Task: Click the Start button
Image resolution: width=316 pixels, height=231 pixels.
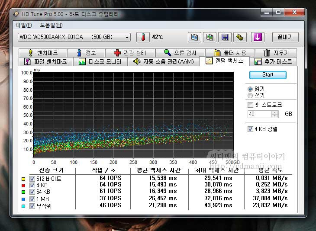Action: click(x=268, y=75)
